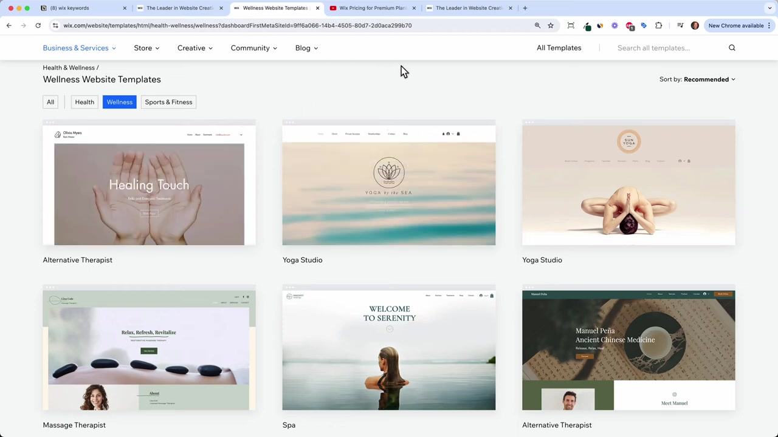Switch to the first 'Leader in Website Creation' tab
The width and height of the screenshot is (778, 437).
[x=180, y=8]
